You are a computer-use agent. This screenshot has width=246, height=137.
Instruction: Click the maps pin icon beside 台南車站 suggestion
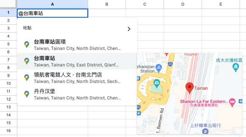27,61
